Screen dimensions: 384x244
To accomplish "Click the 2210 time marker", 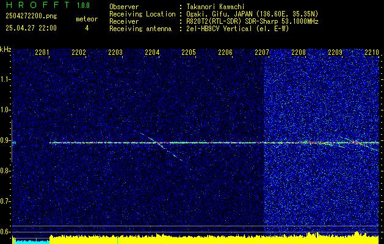I will (372, 52).
